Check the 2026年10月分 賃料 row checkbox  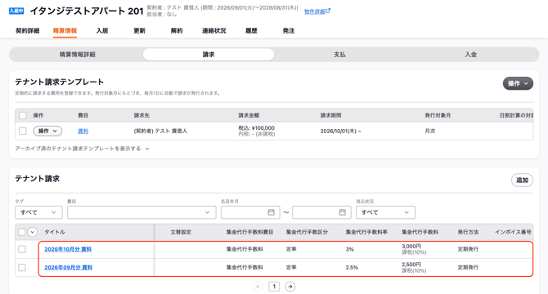(x=22, y=249)
